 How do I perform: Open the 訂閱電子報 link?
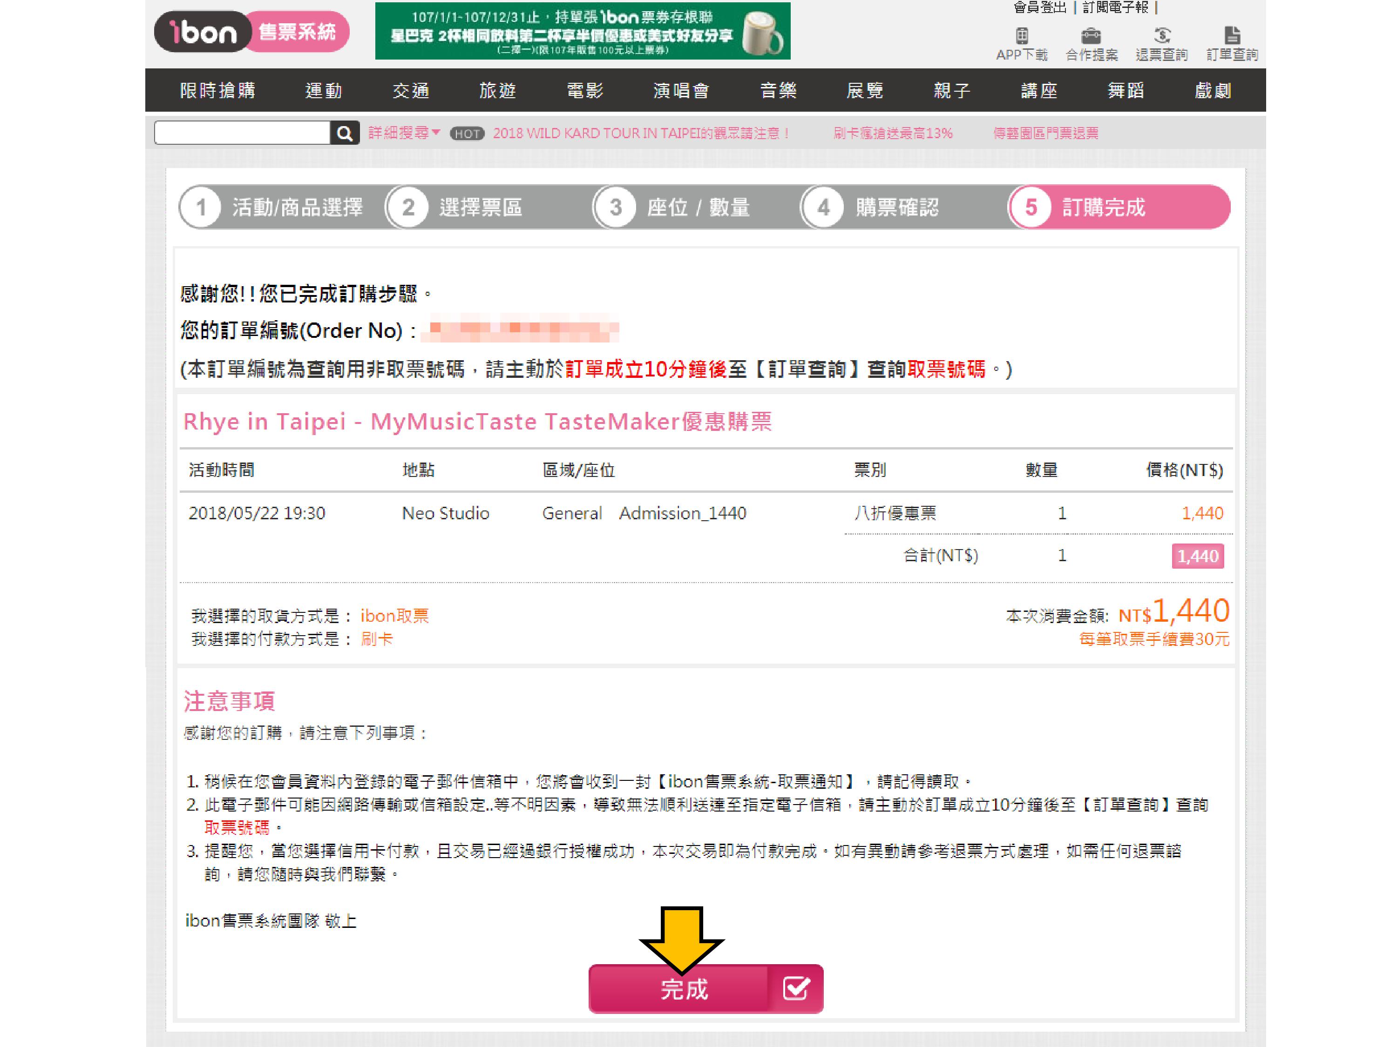(x=1115, y=7)
